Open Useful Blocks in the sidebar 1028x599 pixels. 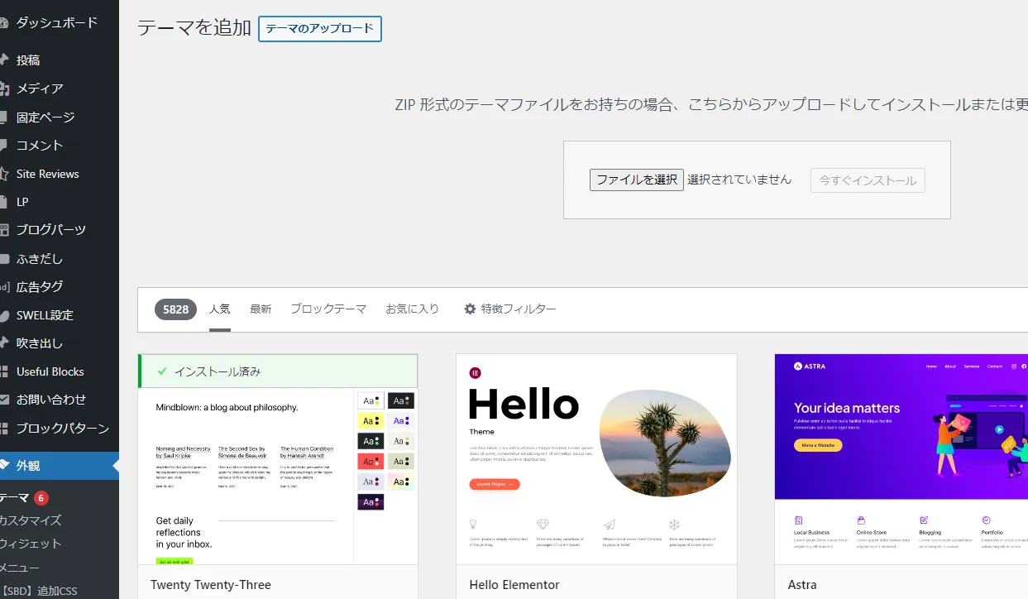(50, 371)
